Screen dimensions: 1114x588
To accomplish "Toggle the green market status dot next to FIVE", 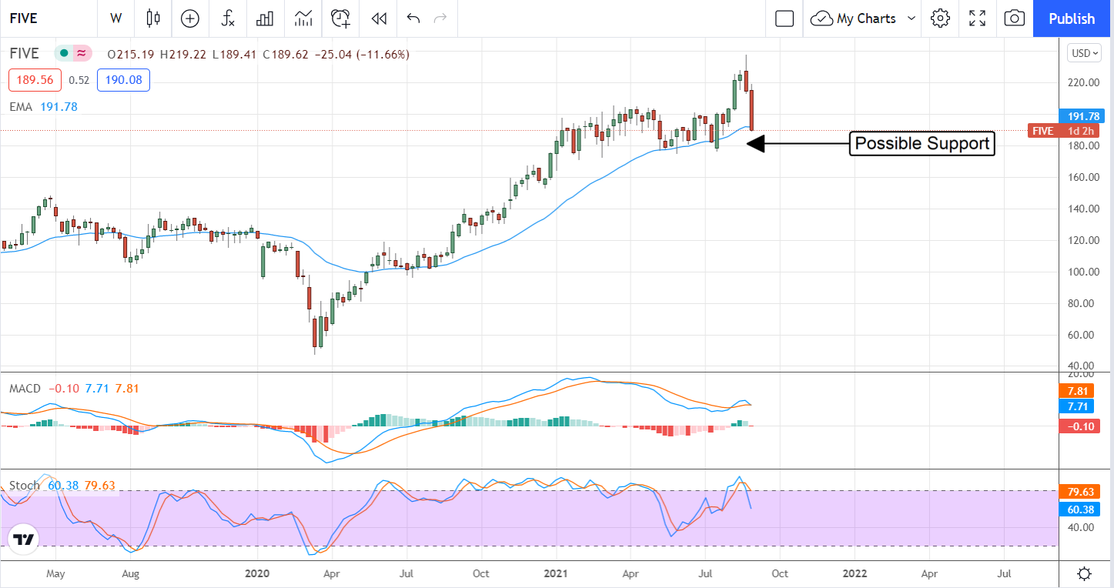I will (64, 54).
